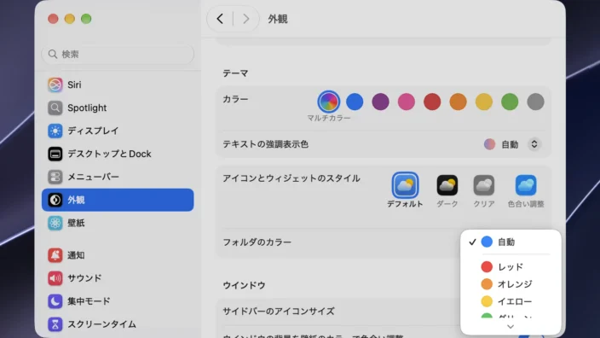Image resolution: width=600 pixels, height=338 pixels.
Task: Click the search magnifier icon
Action: (x=53, y=54)
